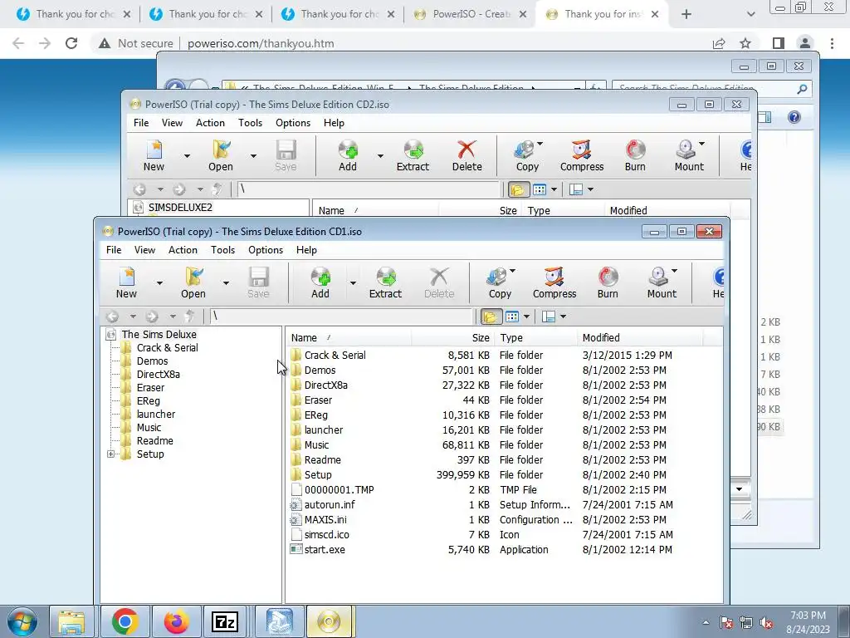The width and height of the screenshot is (850, 638).
Task: Click Open icon in CD2.iso window
Action: point(221,156)
